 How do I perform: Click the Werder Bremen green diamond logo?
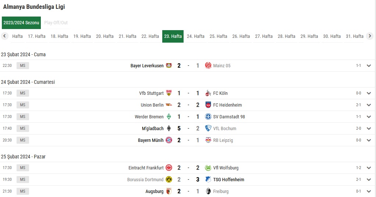coord(169,117)
